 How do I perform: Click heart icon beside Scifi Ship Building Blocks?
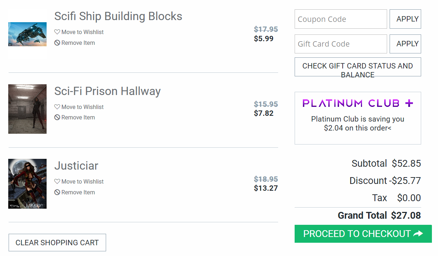(x=57, y=32)
